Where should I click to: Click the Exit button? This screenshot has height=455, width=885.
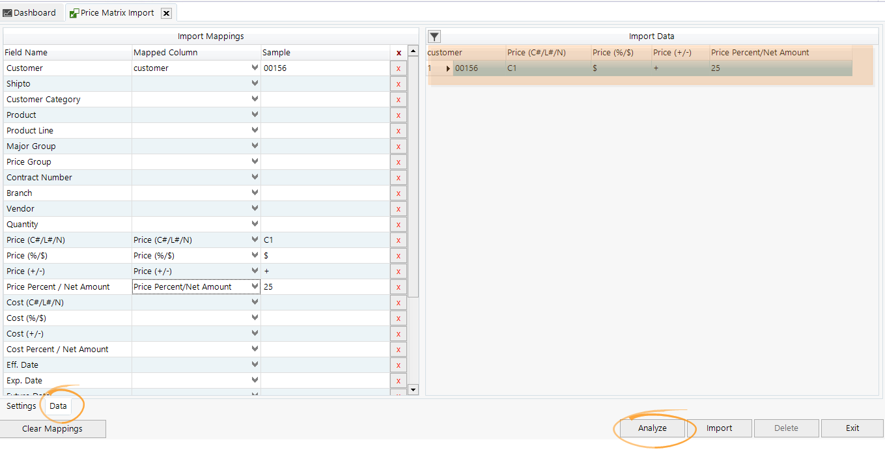(852, 428)
